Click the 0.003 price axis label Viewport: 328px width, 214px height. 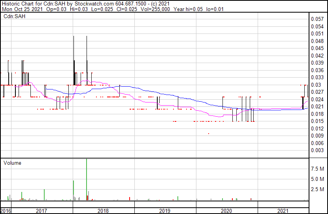coord(317,151)
